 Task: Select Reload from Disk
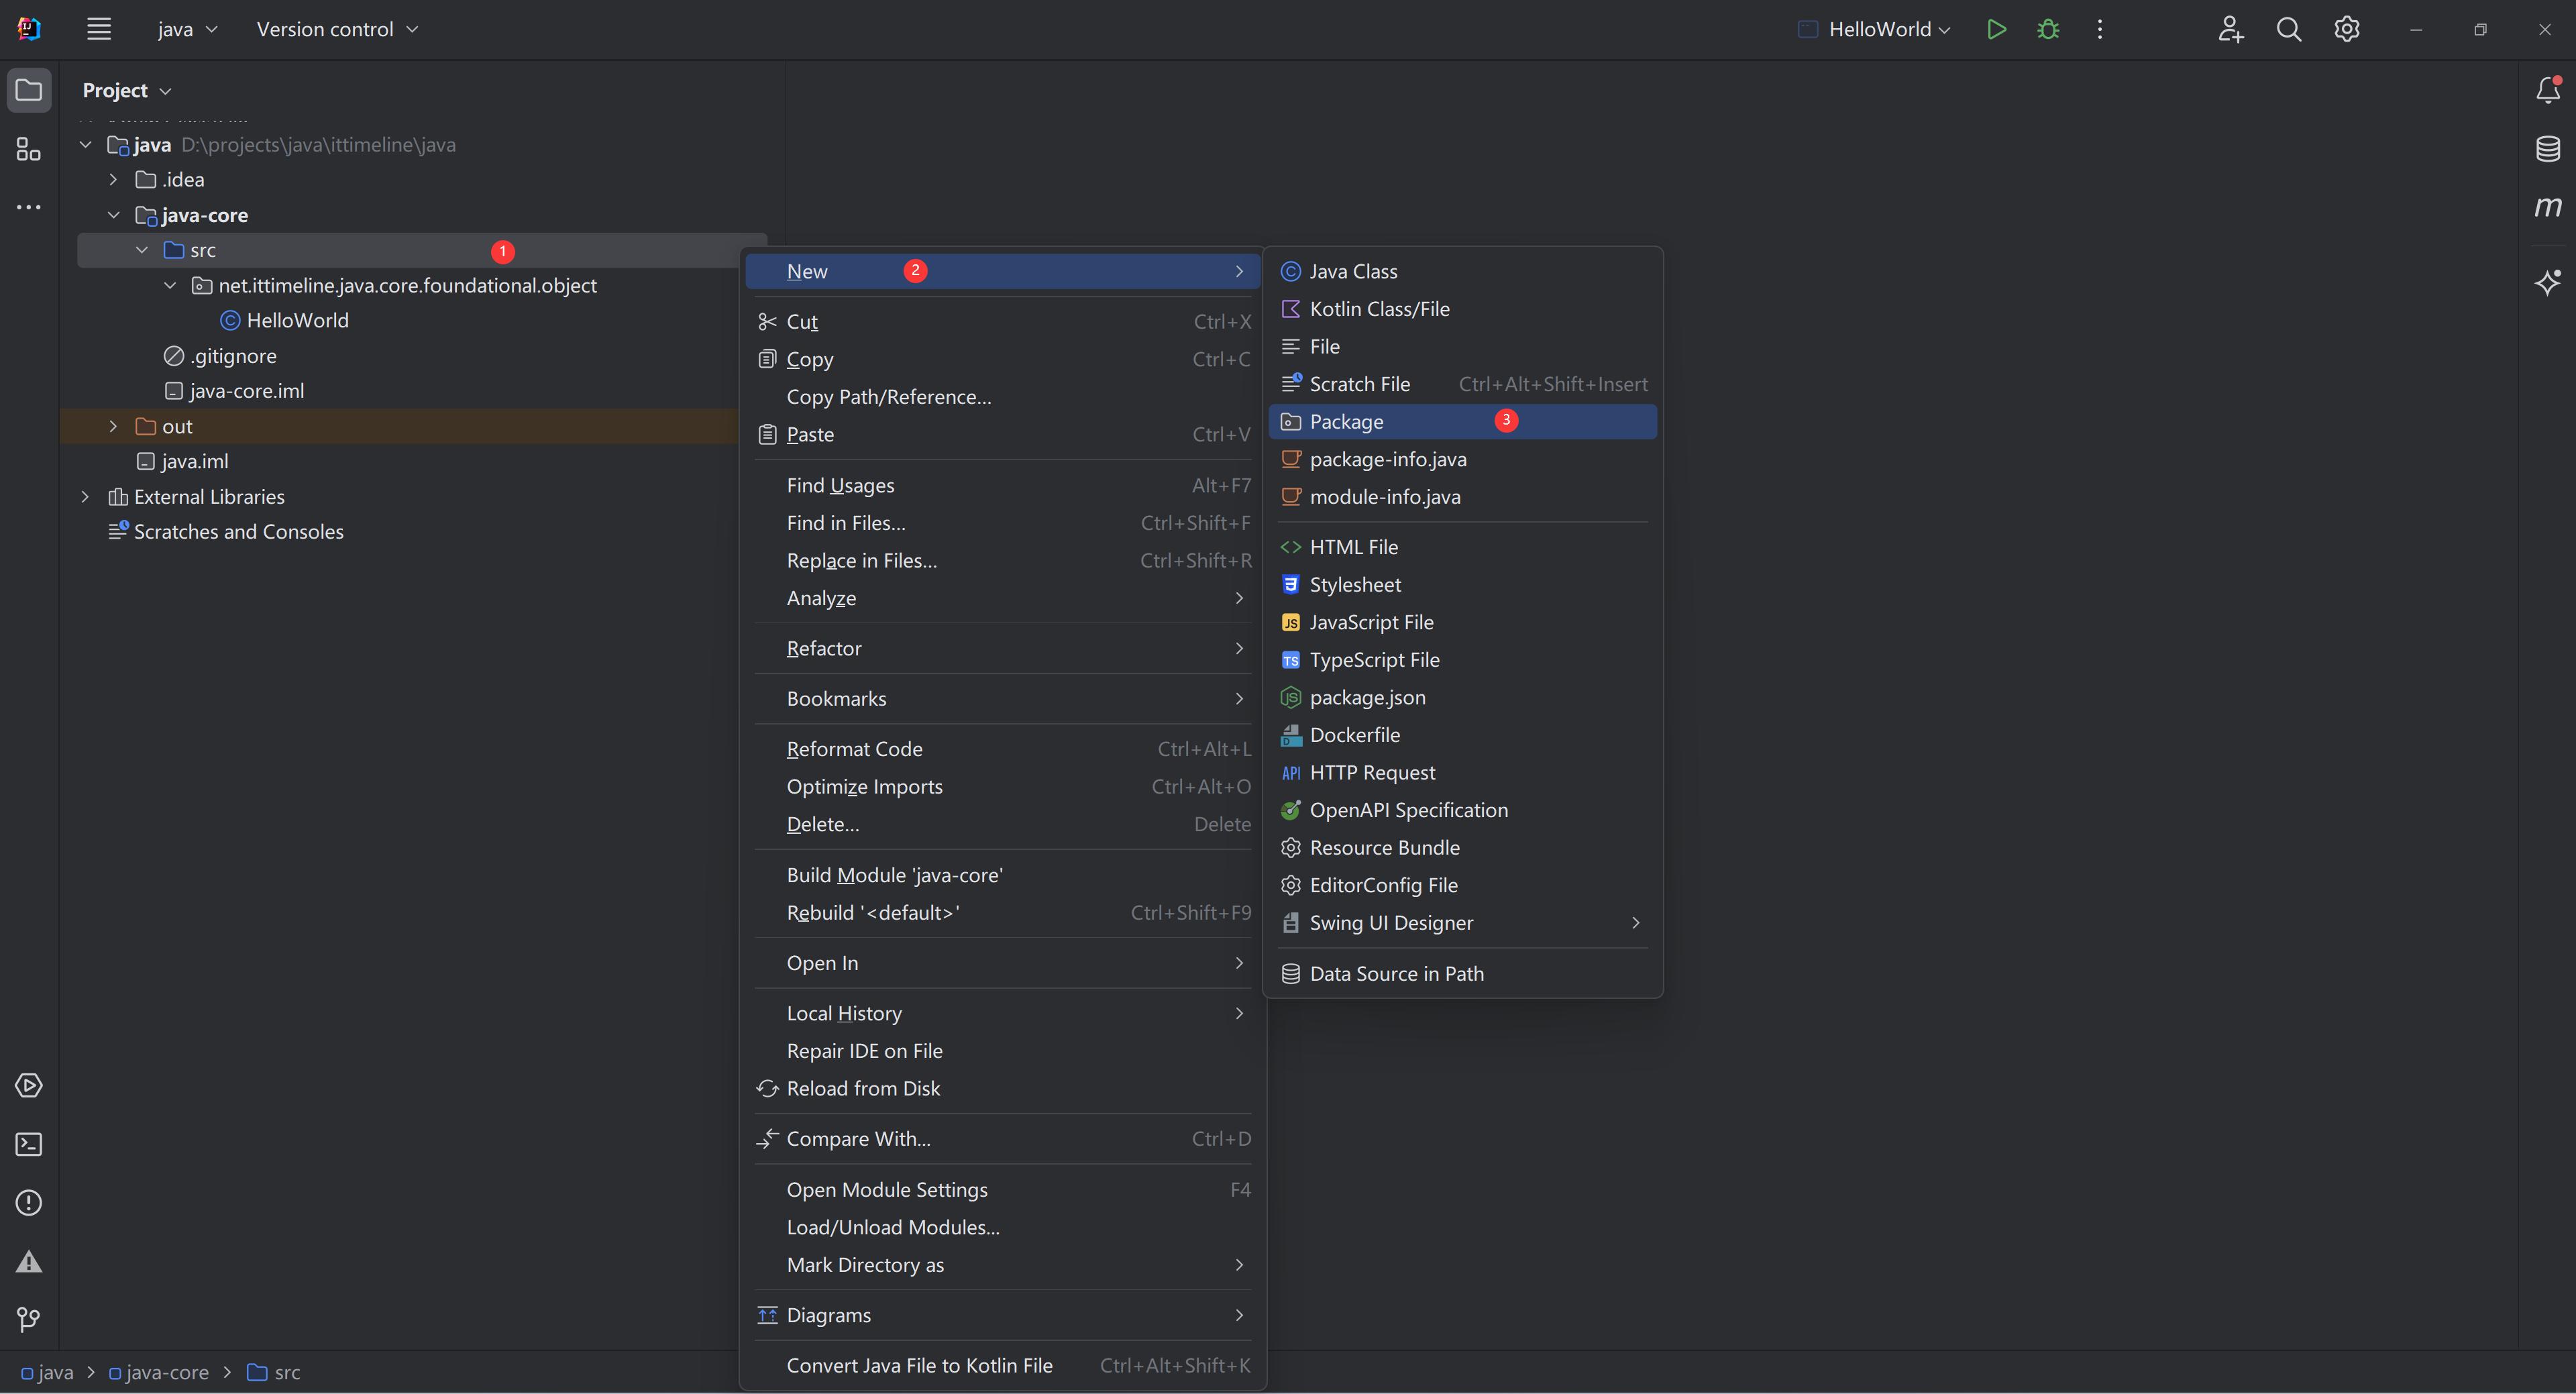pos(1003,1088)
